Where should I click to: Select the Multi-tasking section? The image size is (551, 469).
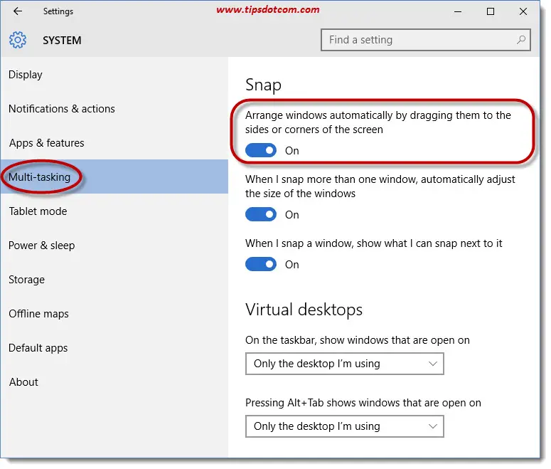[x=114, y=176]
